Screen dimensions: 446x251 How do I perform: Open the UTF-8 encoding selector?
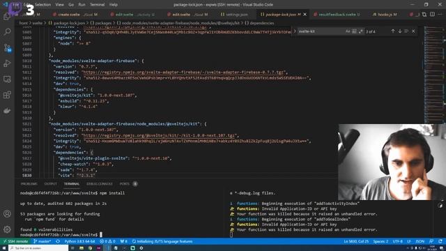click(x=397, y=241)
